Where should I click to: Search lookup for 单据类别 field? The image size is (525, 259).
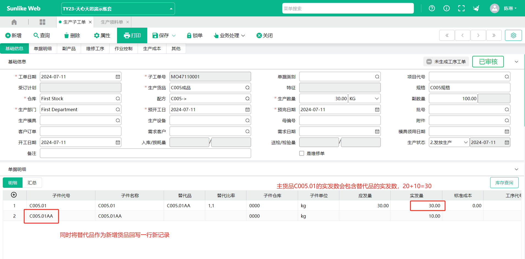click(377, 77)
